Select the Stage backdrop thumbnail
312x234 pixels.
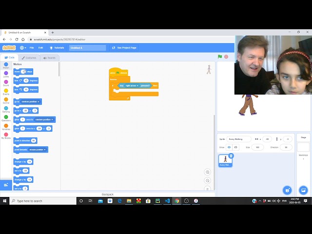click(303, 147)
